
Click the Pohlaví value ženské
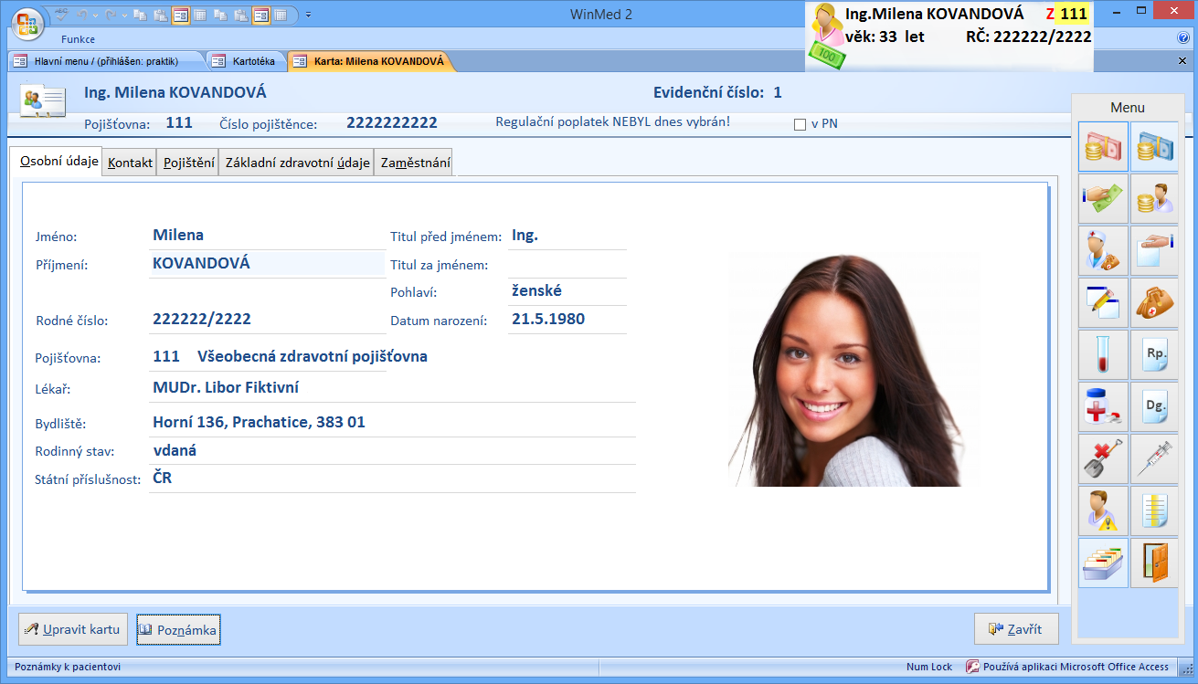[x=536, y=291]
